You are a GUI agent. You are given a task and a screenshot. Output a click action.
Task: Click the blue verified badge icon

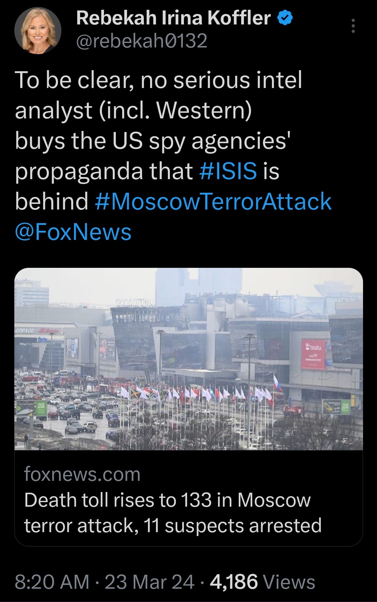tap(285, 18)
